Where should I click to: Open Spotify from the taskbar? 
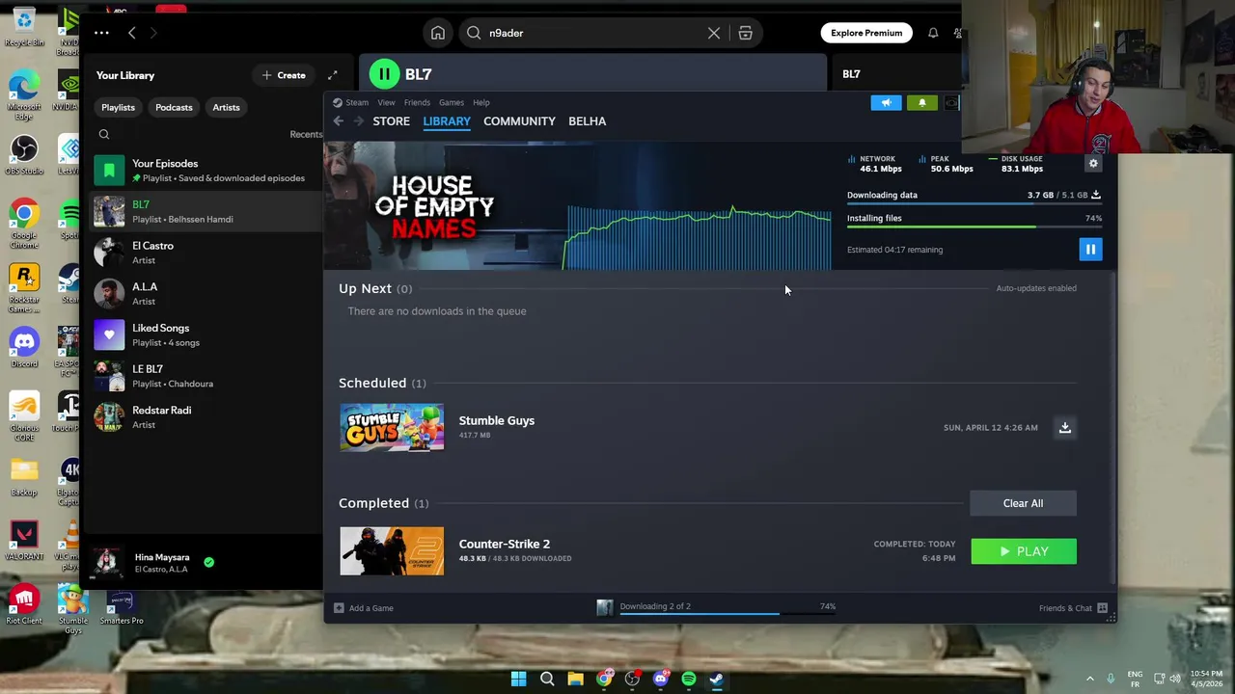[x=688, y=679]
